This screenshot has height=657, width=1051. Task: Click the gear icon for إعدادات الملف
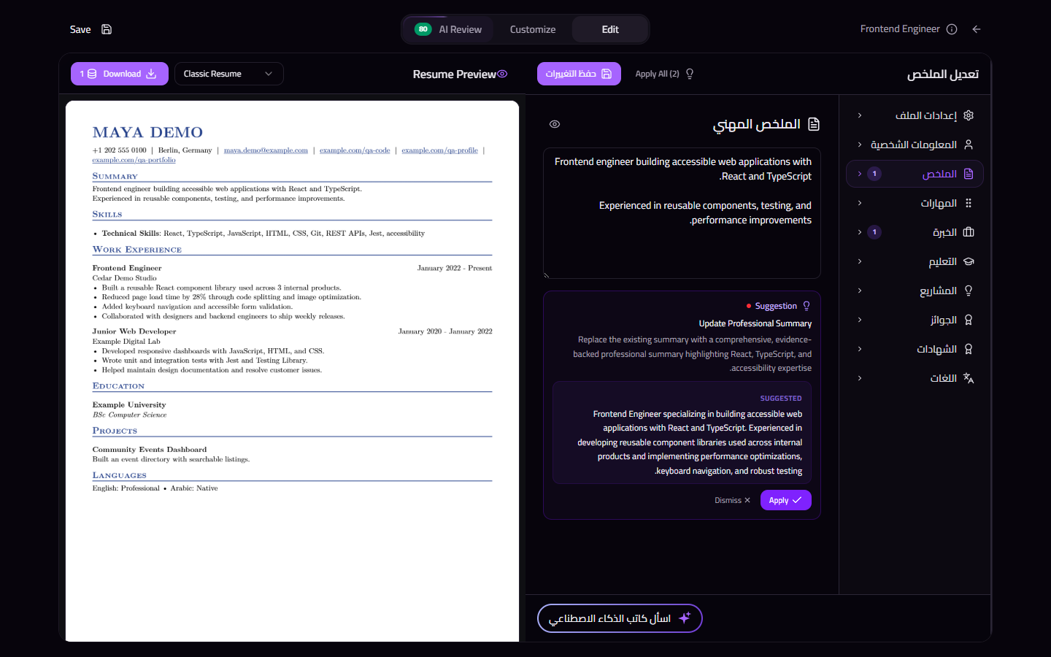[x=969, y=115]
